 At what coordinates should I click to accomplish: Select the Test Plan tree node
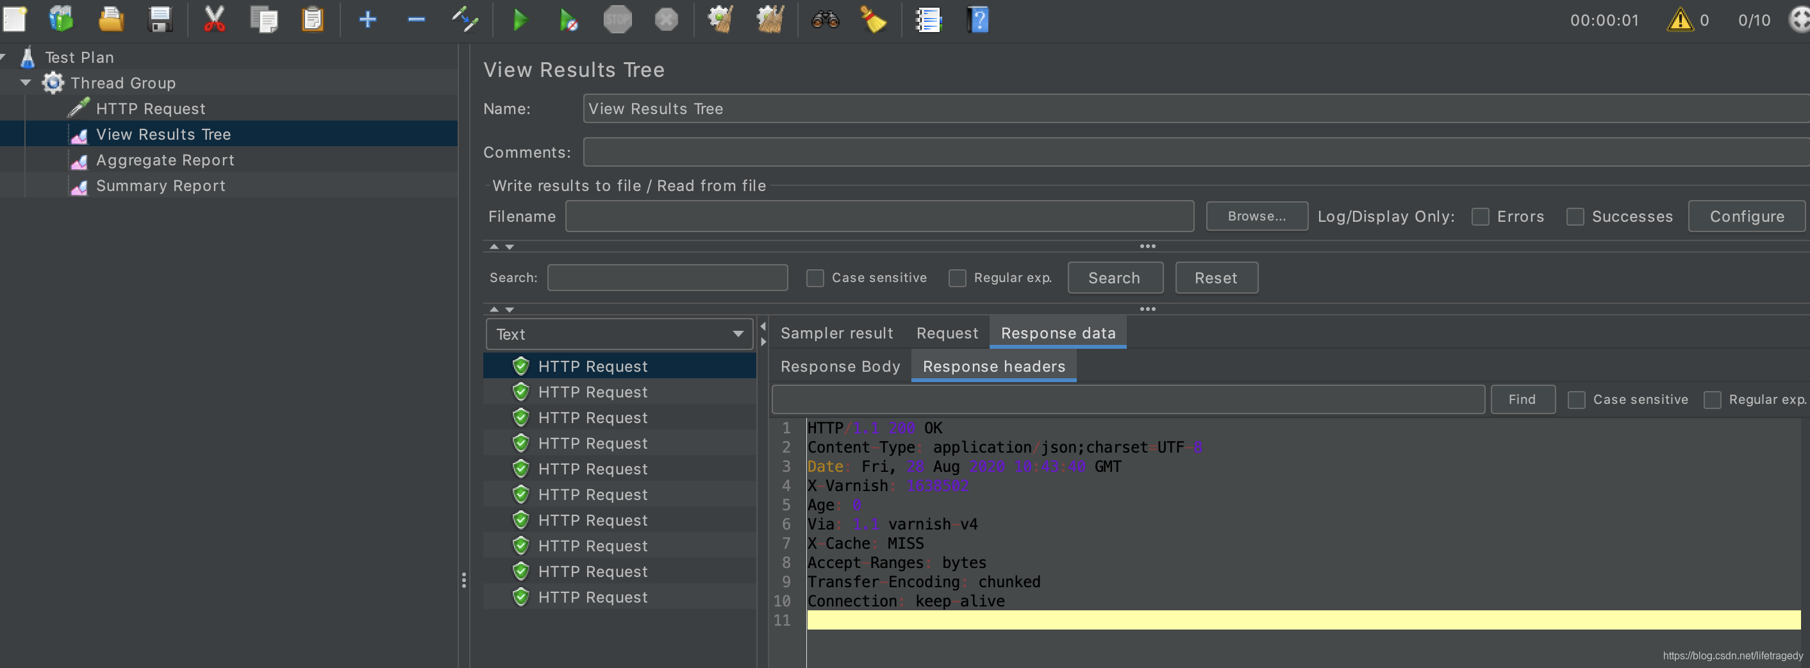(79, 57)
